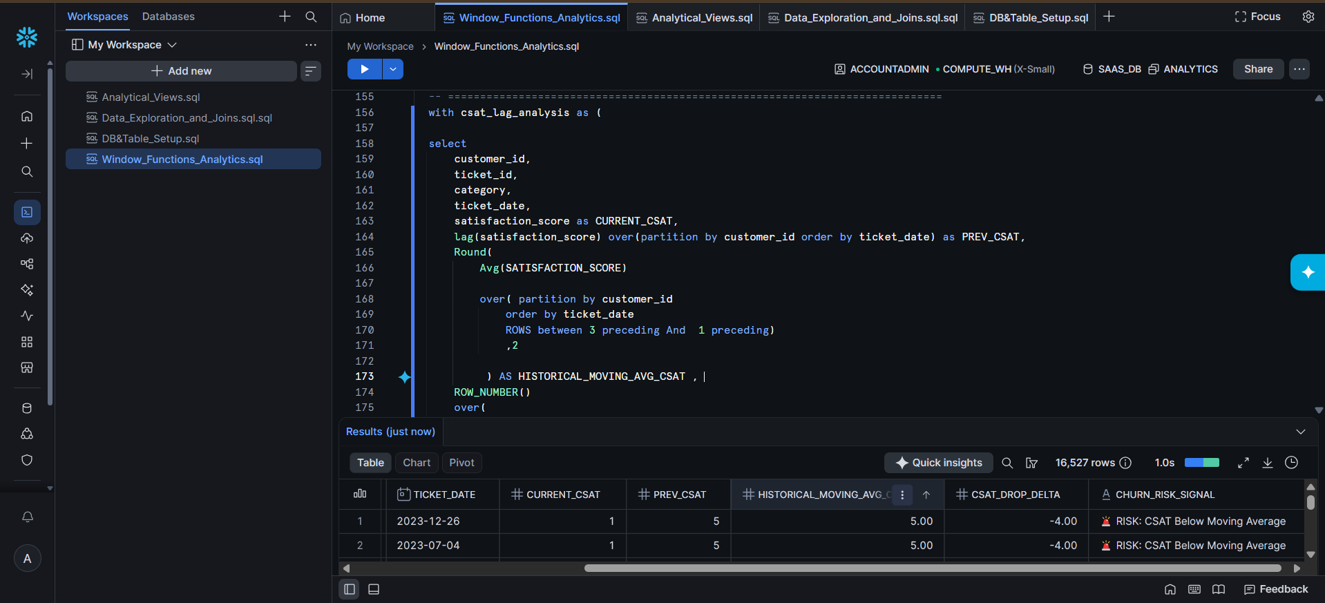Download query results
Viewport: 1325px width, 603px height.
pos(1268,463)
